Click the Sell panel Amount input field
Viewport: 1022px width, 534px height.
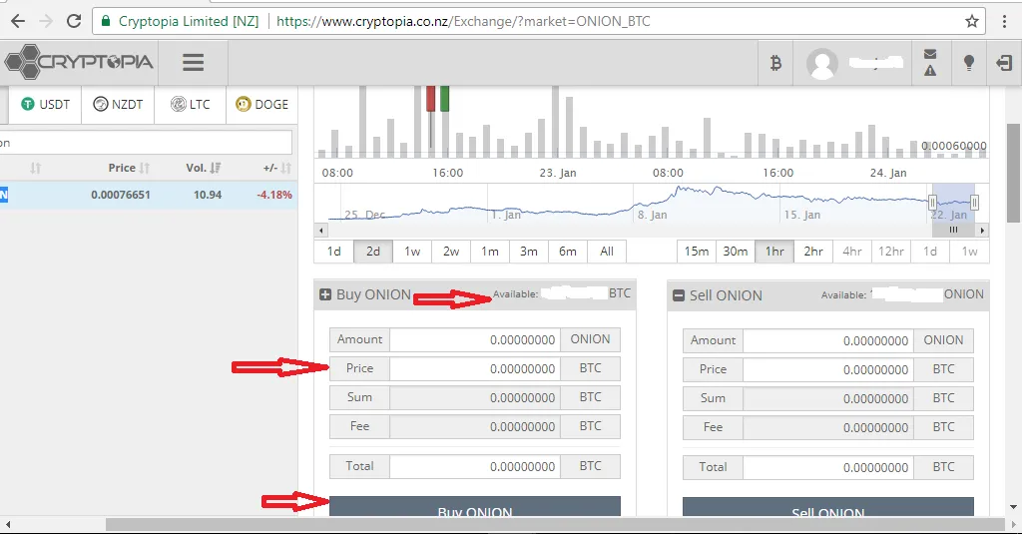828,340
